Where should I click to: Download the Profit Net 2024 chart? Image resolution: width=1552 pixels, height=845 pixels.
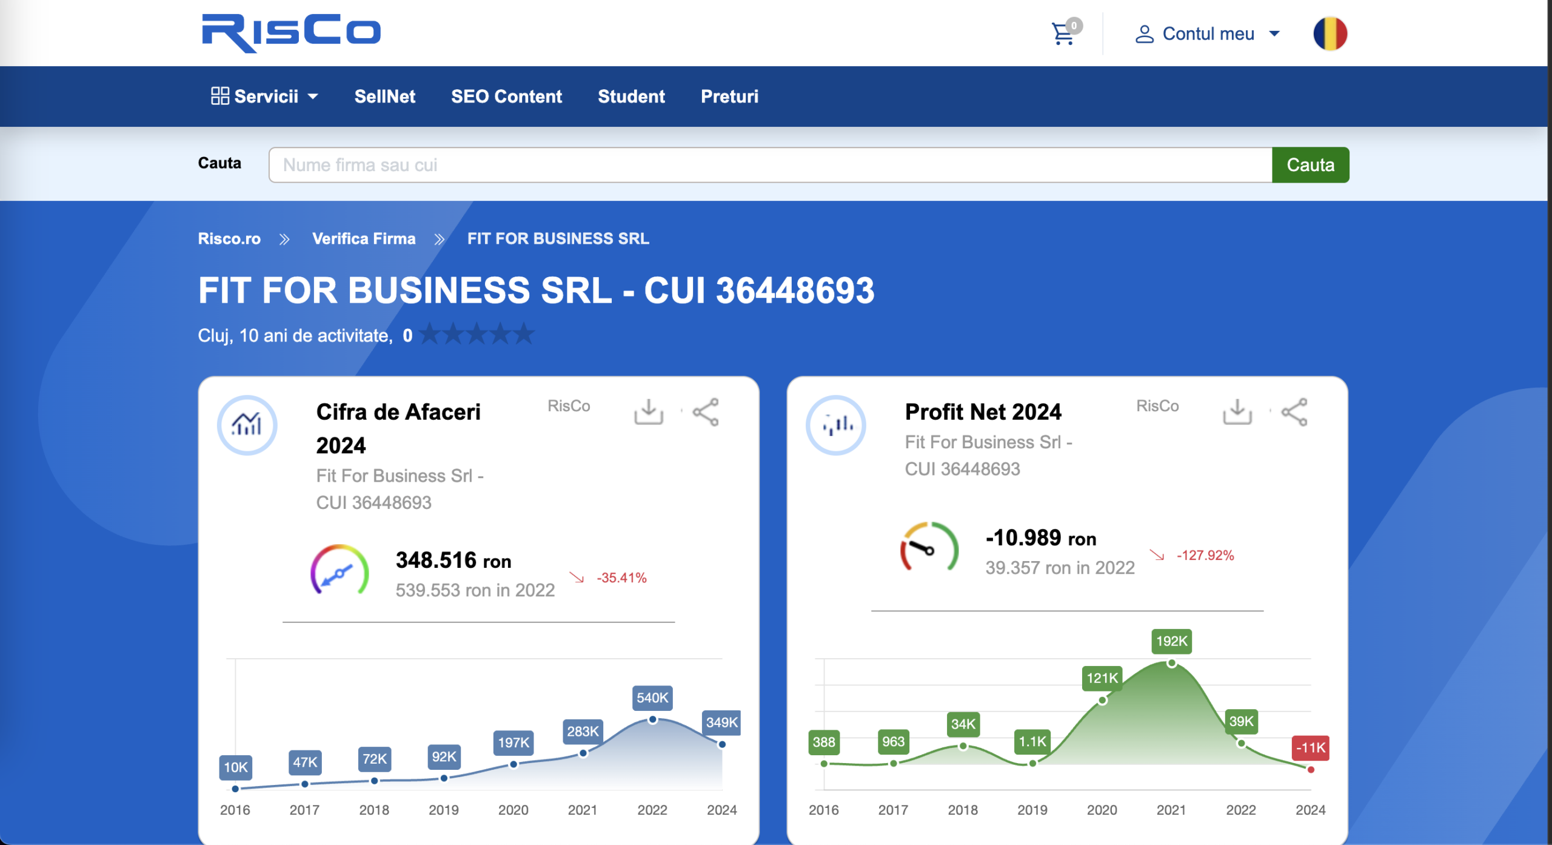(x=1237, y=412)
